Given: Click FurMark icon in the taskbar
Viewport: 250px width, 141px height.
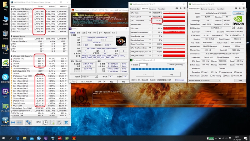Looking at the screenshot, I should pyautogui.click(x=74, y=138).
